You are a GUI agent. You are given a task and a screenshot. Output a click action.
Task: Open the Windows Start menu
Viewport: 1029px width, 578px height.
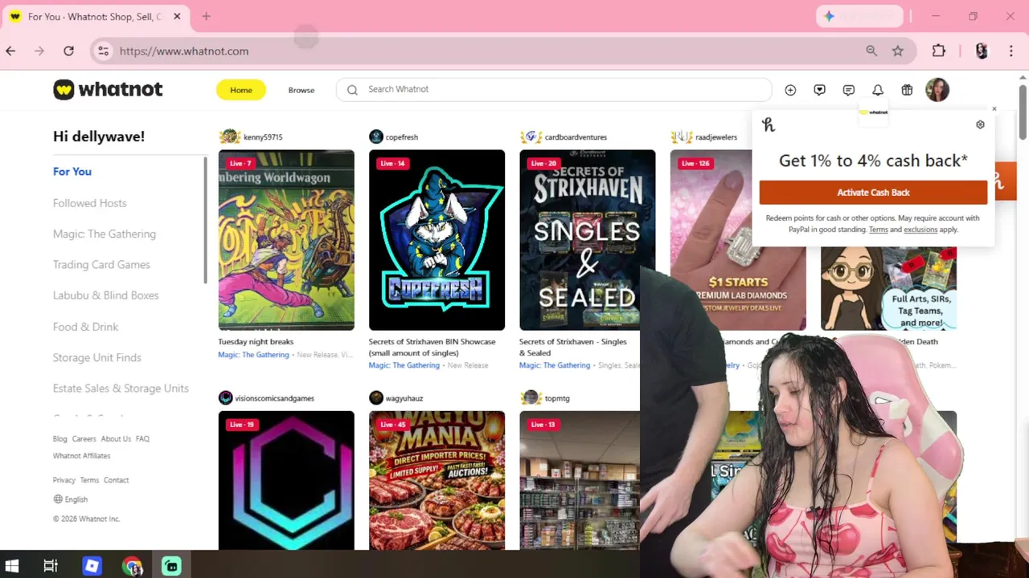(x=12, y=566)
